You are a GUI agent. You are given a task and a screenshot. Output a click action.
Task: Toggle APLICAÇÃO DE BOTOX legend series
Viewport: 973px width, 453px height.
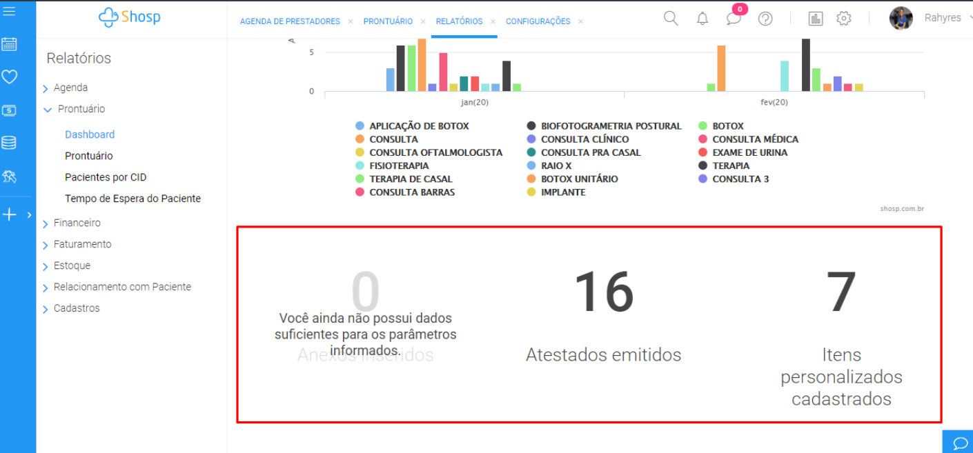[418, 126]
